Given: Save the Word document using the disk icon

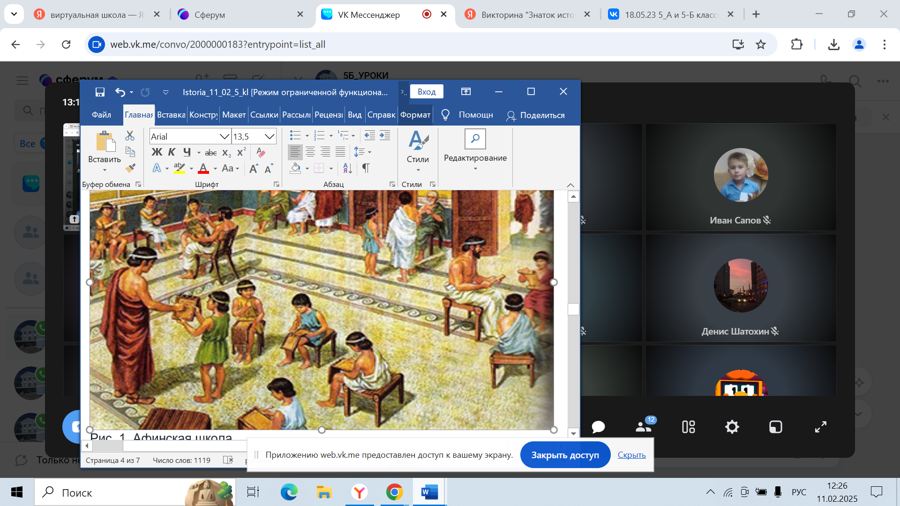Looking at the screenshot, I should point(100,92).
